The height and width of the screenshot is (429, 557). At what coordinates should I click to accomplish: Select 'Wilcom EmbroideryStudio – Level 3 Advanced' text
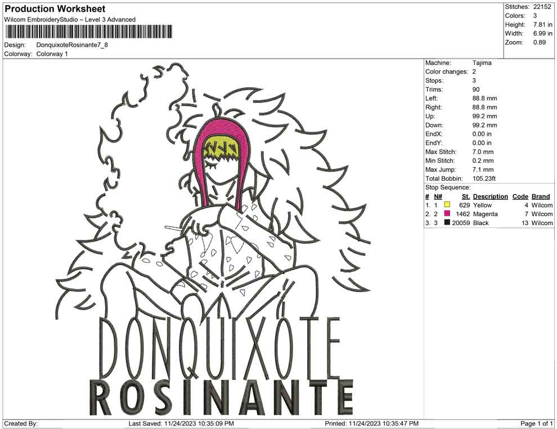[x=70, y=20]
